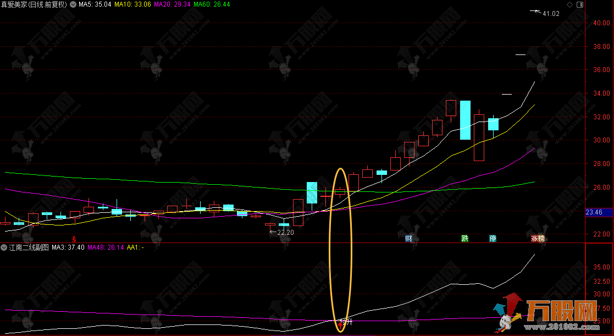Viewport: 614px width, 336px height.
Task: Select the magenta MA20: 29.34 label
Action: (x=172, y=4)
